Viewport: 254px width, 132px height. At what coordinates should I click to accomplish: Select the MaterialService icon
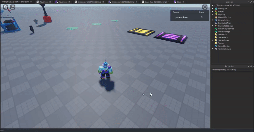coord(216,17)
